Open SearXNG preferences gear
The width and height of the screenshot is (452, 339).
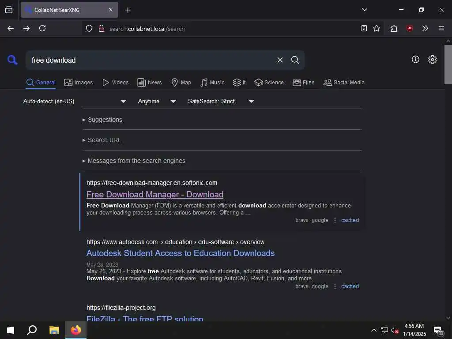point(433,60)
